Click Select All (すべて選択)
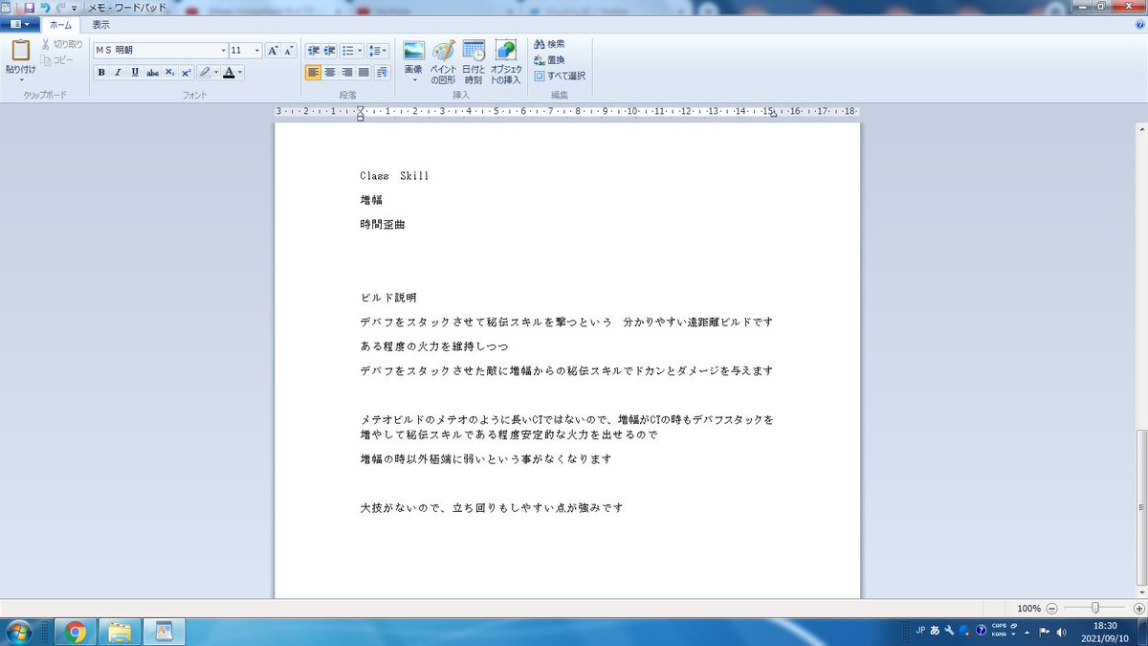1148x646 pixels. point(560,76)
